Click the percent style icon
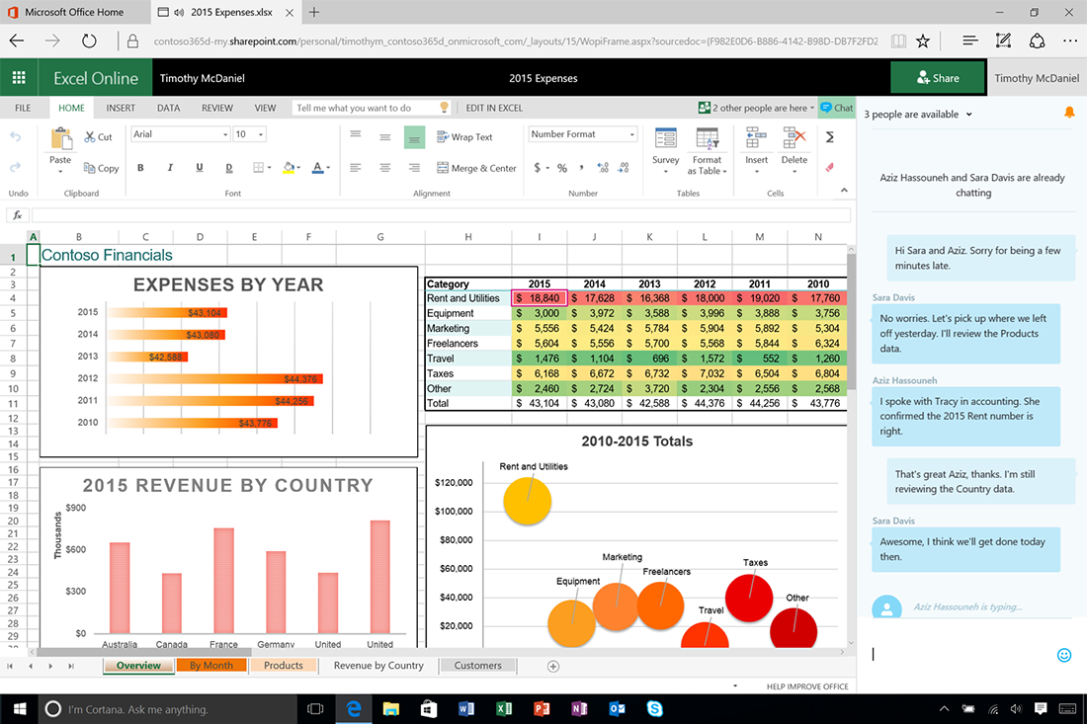This screenshot has width=1087, height=724. coord(561,168)
